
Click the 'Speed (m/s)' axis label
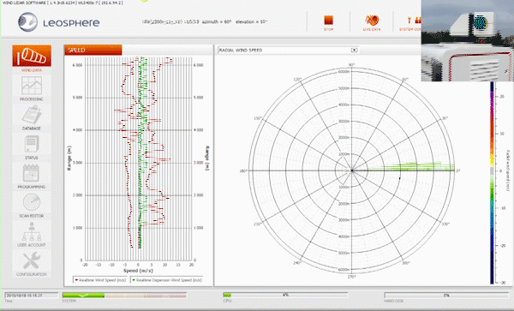tap(138, 271)
